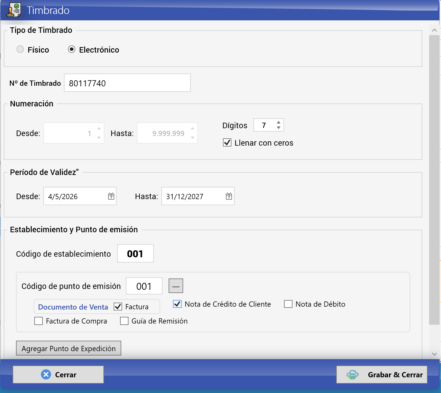Click the Código de establecimiento field
The height and width of the screenshot is (393, 441).
[x=135, y=253]
